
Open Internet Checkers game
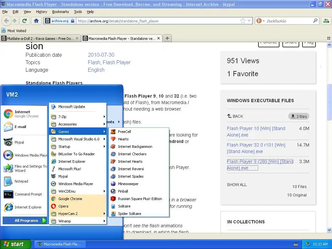tap(139, 154)
